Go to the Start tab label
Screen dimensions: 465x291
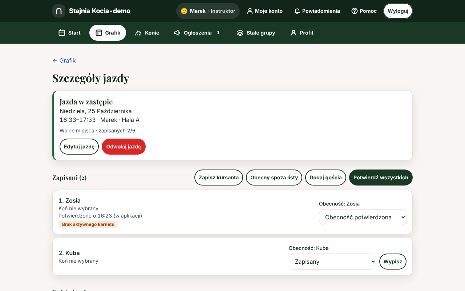pos(74,33)
